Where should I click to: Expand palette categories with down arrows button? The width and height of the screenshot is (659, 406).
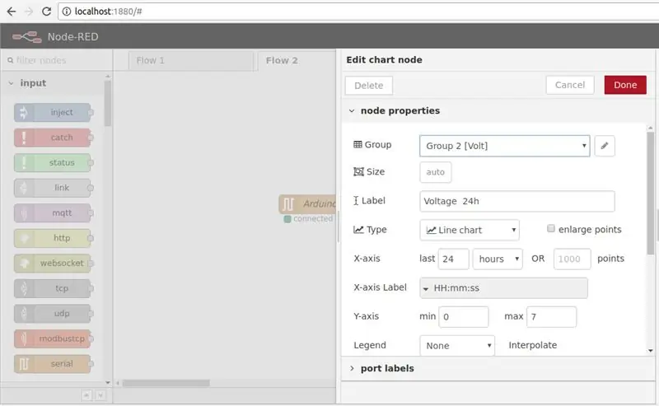click(100, 395)
